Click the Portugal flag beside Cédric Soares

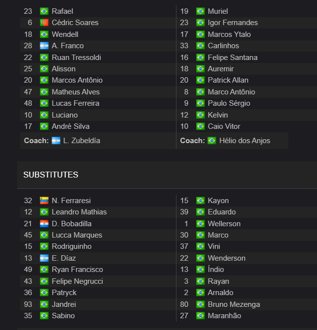44,23
